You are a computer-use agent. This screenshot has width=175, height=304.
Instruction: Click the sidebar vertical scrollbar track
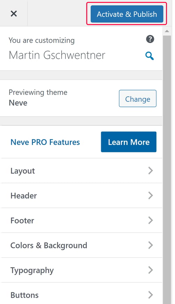(x=167, y=170)
